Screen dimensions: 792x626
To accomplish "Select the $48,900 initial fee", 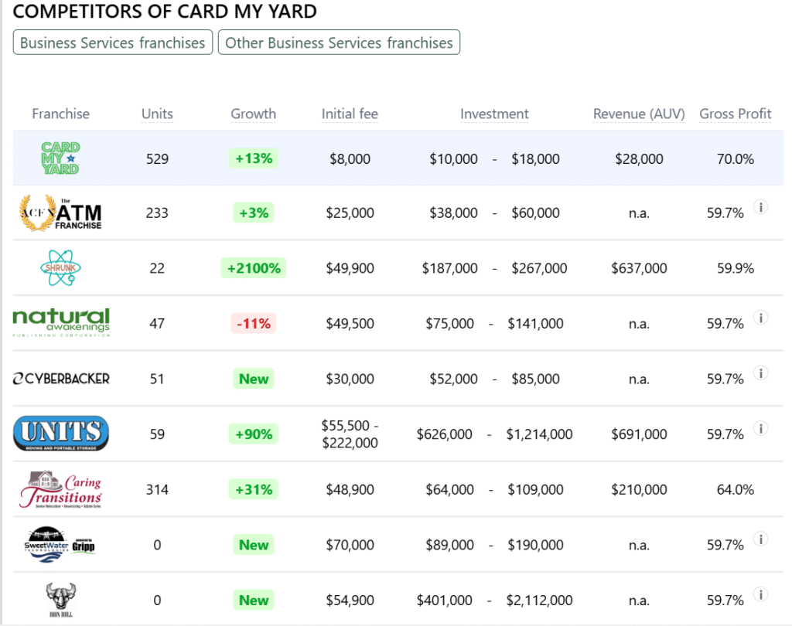I will point(350,490).
